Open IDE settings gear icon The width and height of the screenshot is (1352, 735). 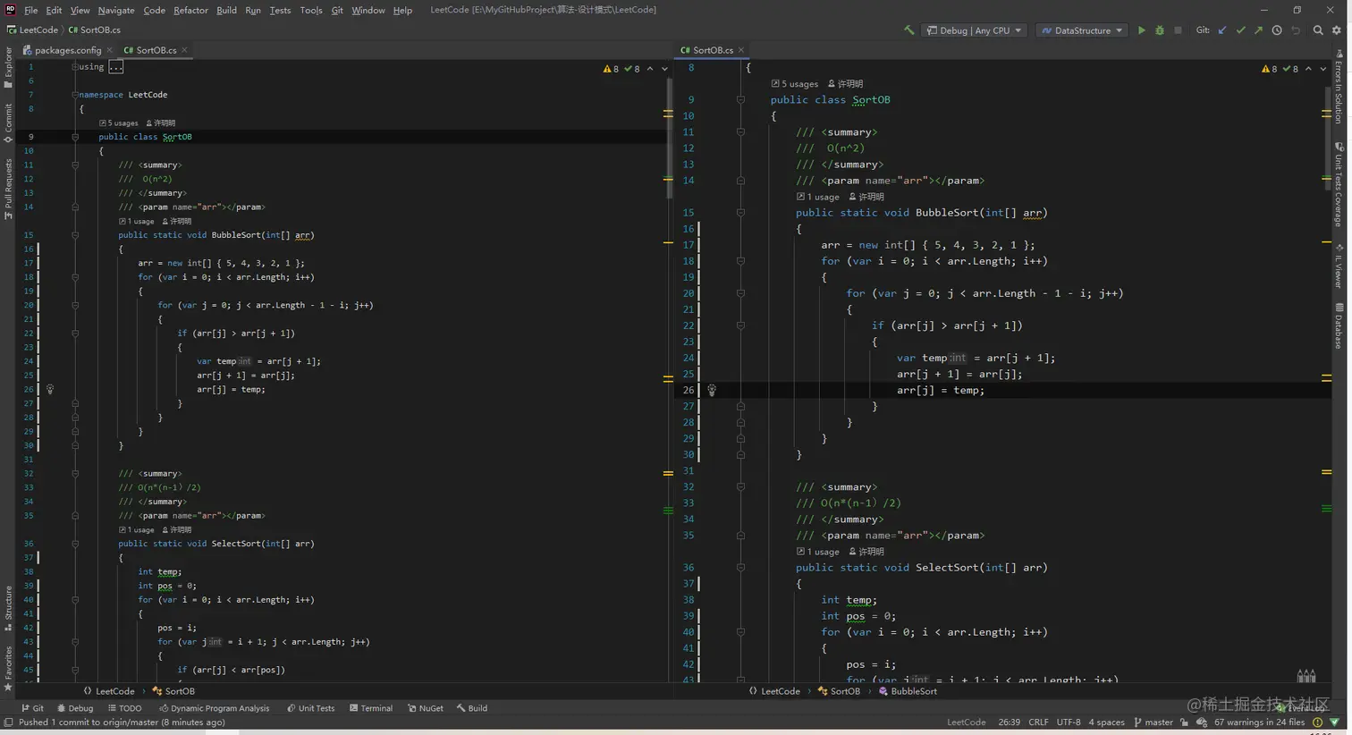1337,30
